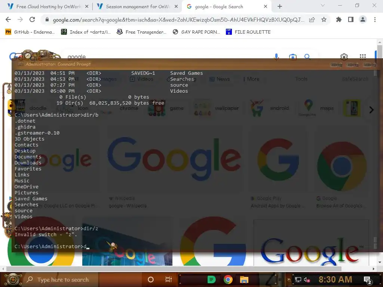
Task: Unmute the volume tray icon
Action: coord(307,280)
